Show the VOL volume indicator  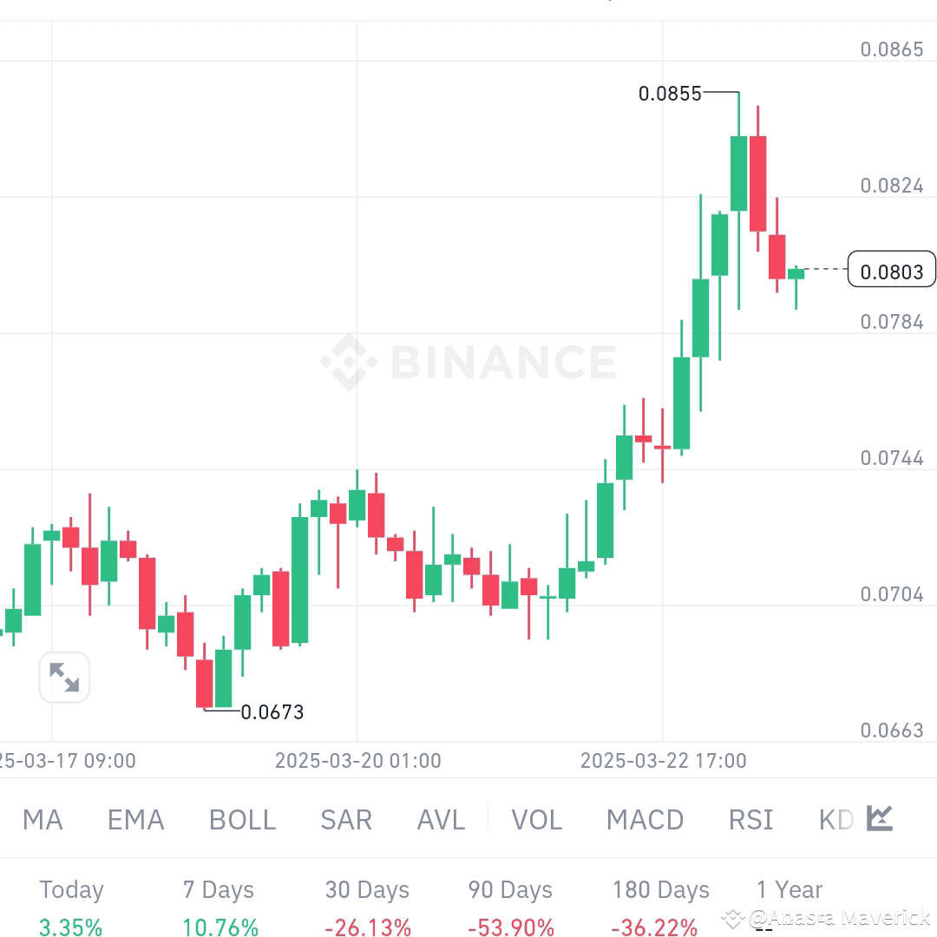pos(537,819)
